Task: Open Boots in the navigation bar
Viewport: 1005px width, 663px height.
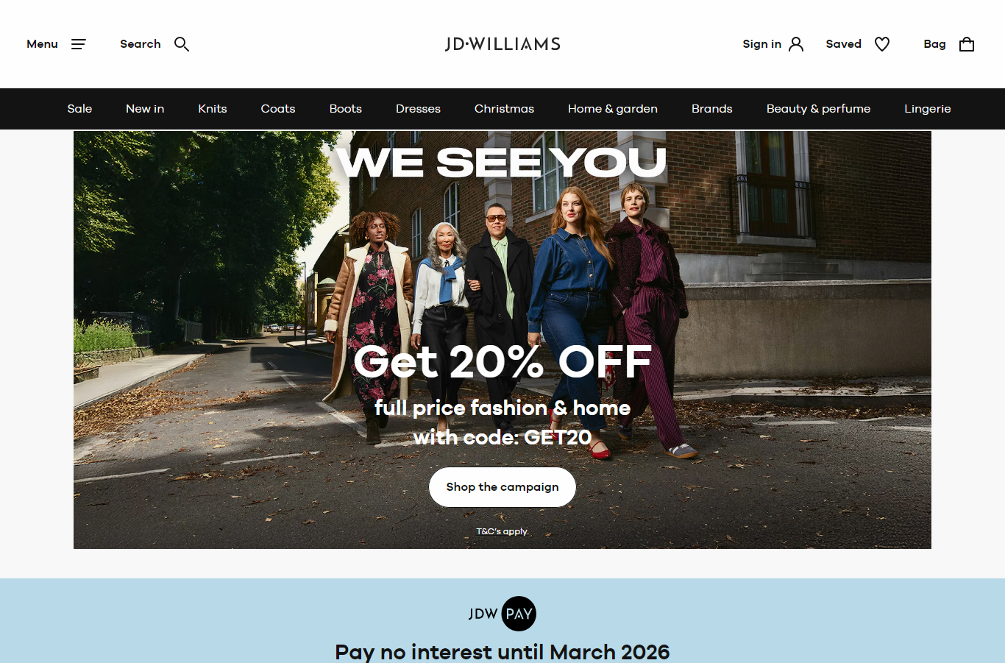Action: tap(346, 109)
